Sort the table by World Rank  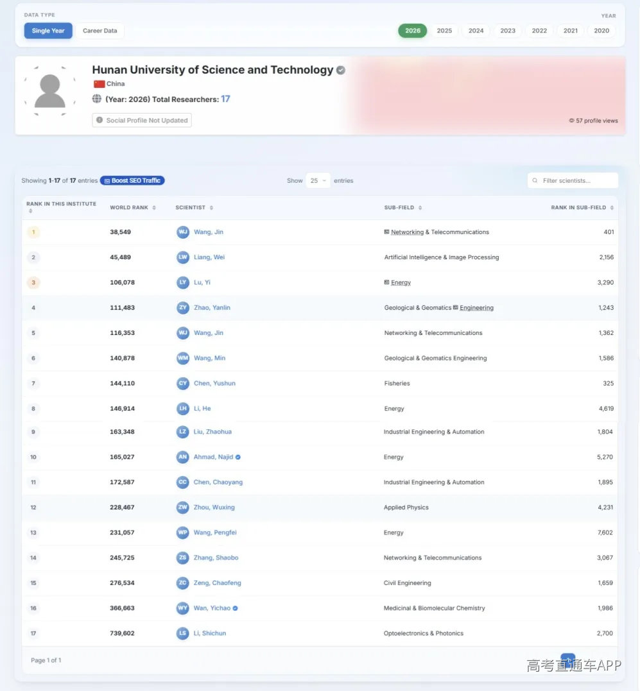pyautogui.click(x=133, y=208)
